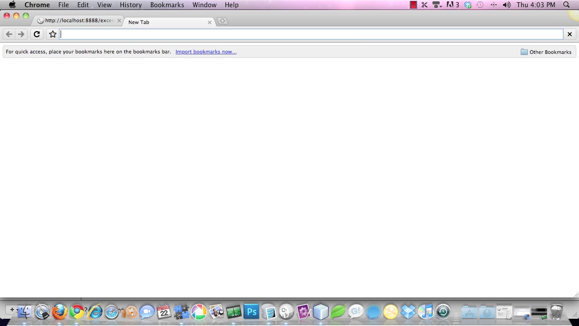Image resolution: width=579 pixels, height=326 pixels.
Task: Open Spotlight search magnifier
Action: 566,5
